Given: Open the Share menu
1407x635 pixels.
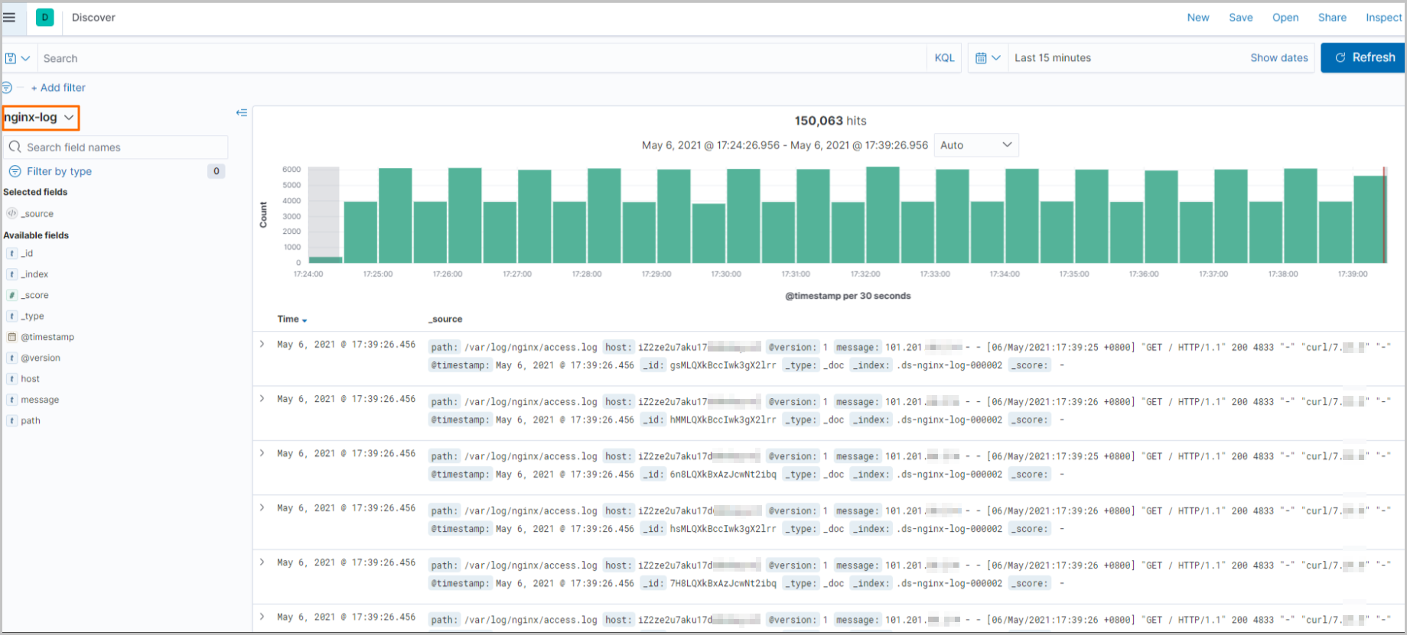Looking at the screenshot, I should click(x=1331, y=18).
